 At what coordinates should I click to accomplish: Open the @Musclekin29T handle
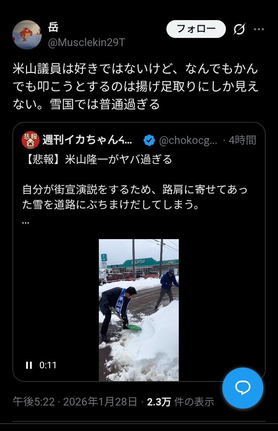(86, 43)
